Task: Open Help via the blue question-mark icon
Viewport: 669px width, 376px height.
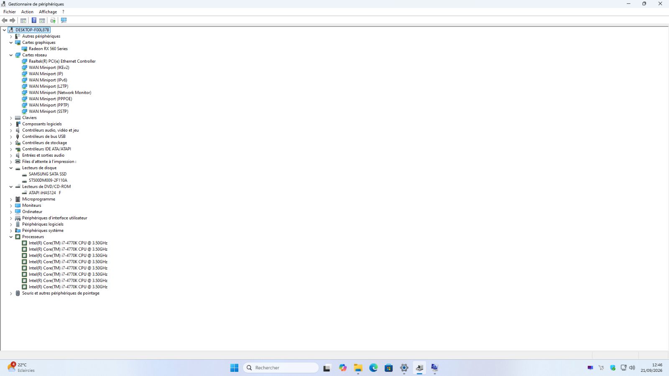Action: tap(34, 20)
